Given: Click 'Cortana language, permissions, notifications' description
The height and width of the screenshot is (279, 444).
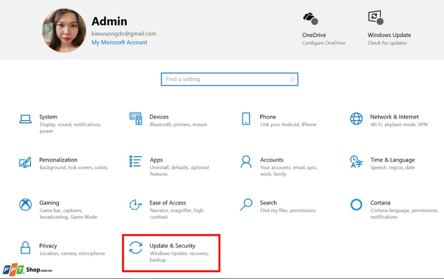Looking at the screenshot, I should tap(404, 214).
